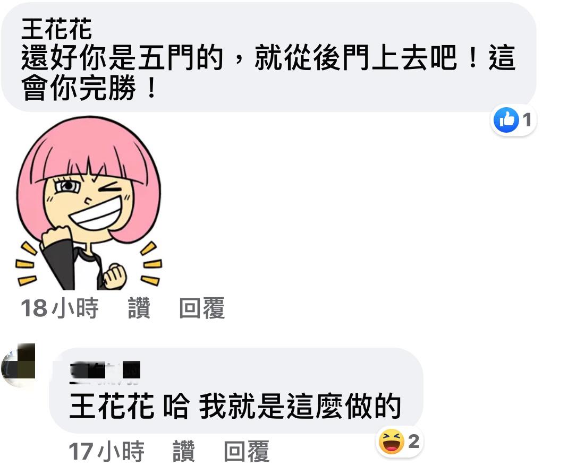Click the blurred replier name
Image resolution: width=568 pixels, height=466 pixels.
coord(105,372)
